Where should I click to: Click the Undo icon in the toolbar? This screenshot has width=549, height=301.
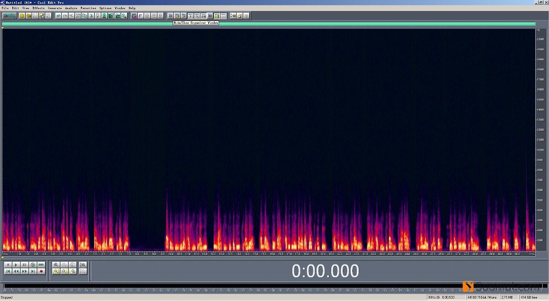(58, 16)
